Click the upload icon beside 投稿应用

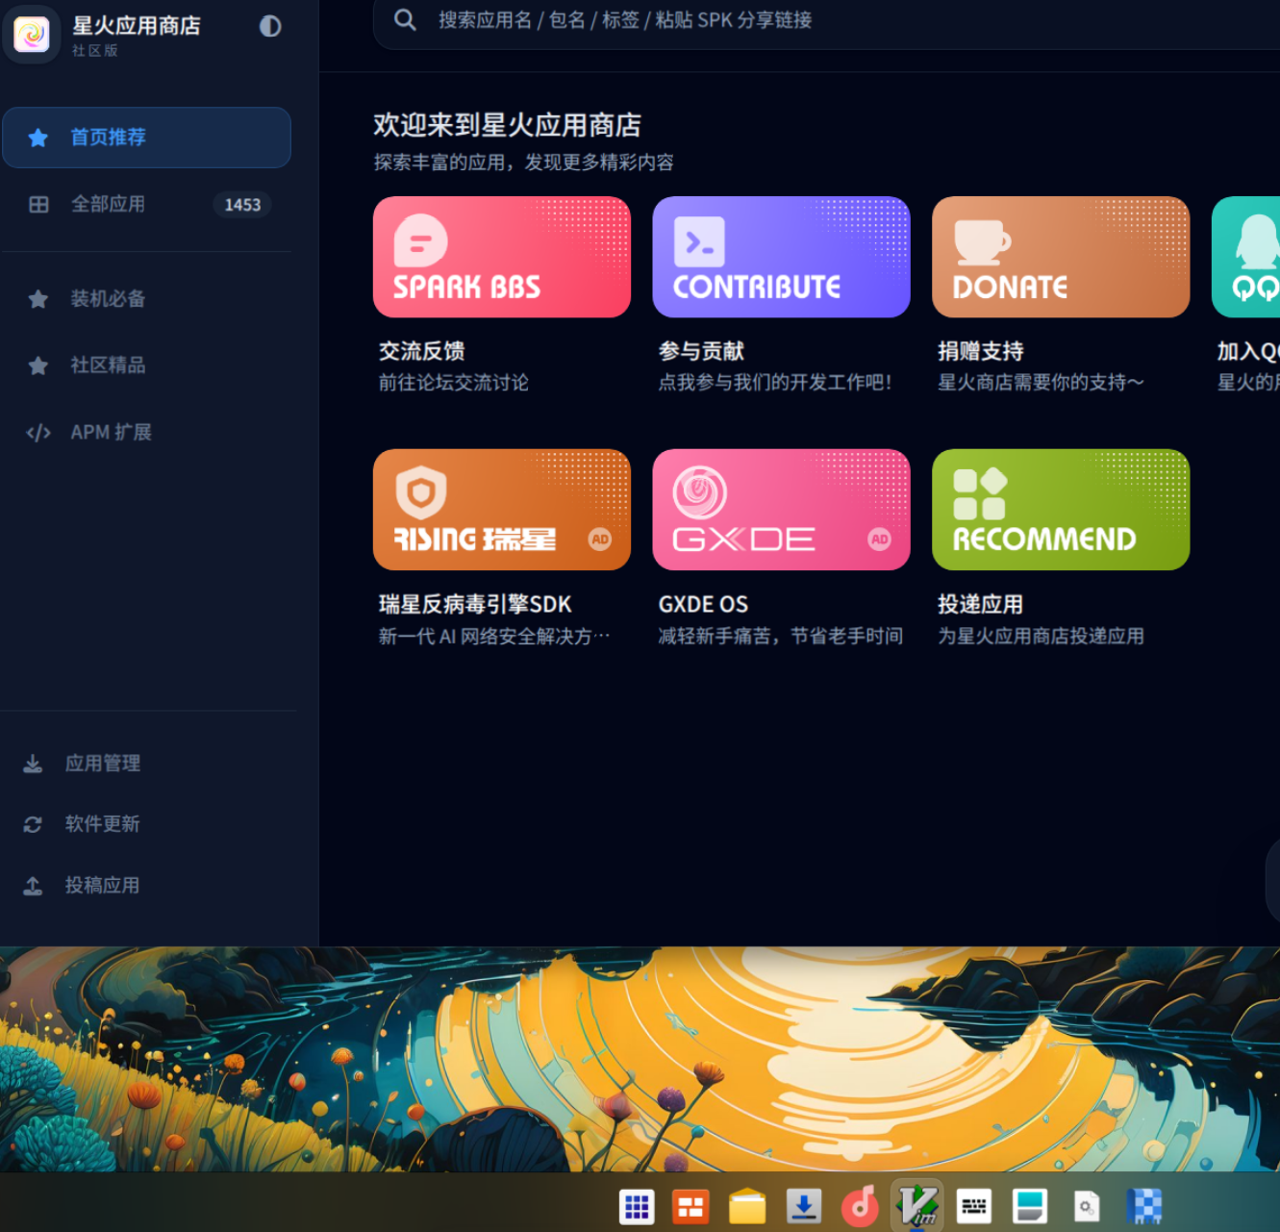point(33,886)
